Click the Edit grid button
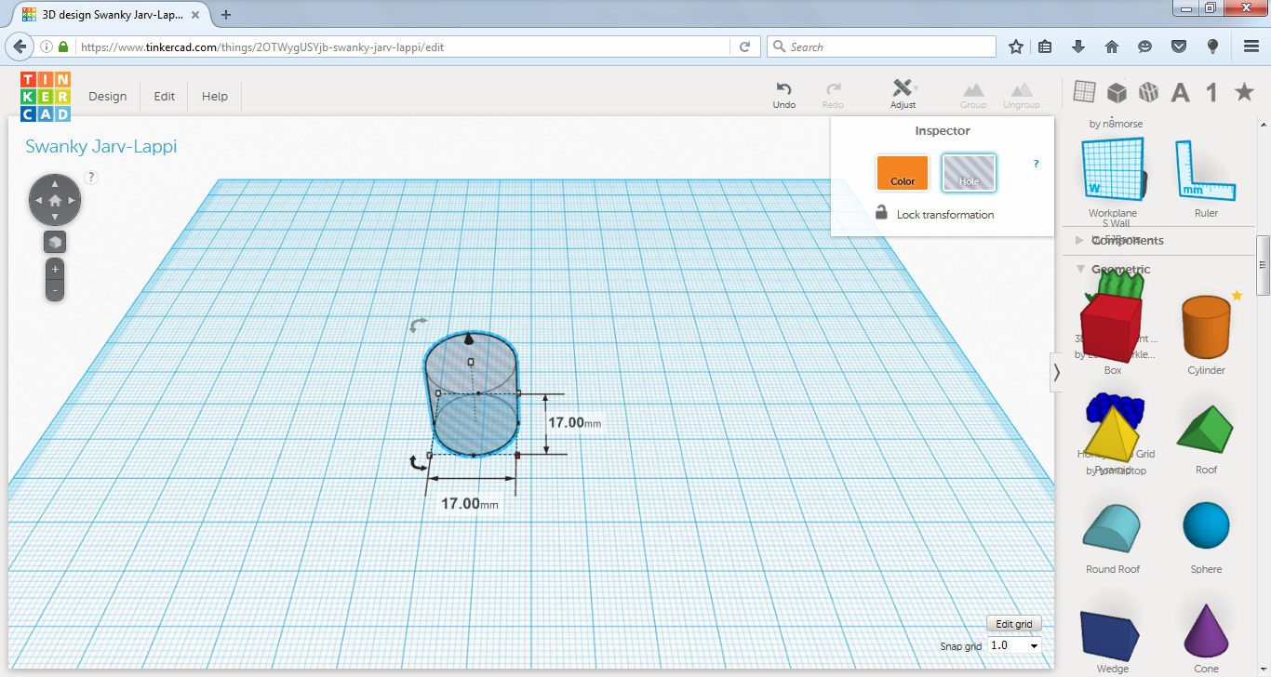This screenshot has height=677, width=1271. coord(1014,624)
